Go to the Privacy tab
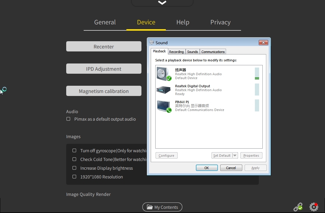This screenshot has height=213, width=325. coord(221,22)
